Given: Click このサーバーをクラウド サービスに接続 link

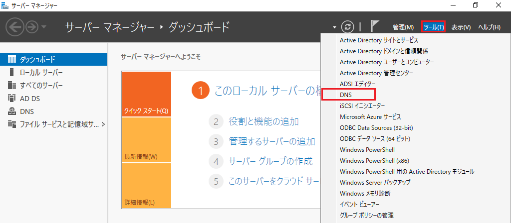Looking at the screenshot, I should coord(275,181).
